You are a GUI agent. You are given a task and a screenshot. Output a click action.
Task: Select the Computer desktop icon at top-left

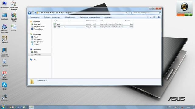5,5
